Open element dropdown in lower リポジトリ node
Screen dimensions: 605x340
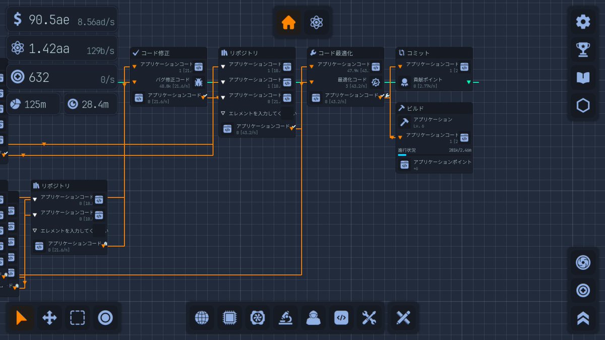[x=70, y=230]
